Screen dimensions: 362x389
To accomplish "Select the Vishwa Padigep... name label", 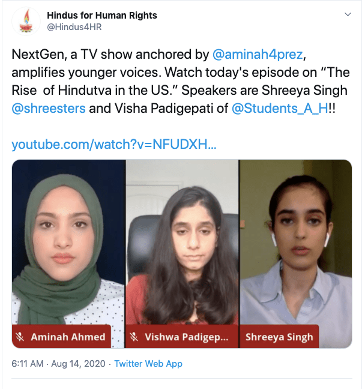I will click(x=187, y=337).
